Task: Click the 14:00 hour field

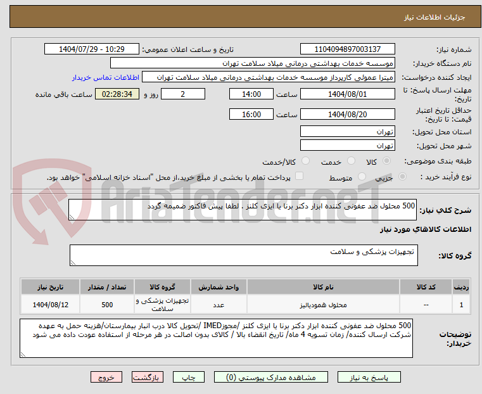Action: tap(252, 94)
